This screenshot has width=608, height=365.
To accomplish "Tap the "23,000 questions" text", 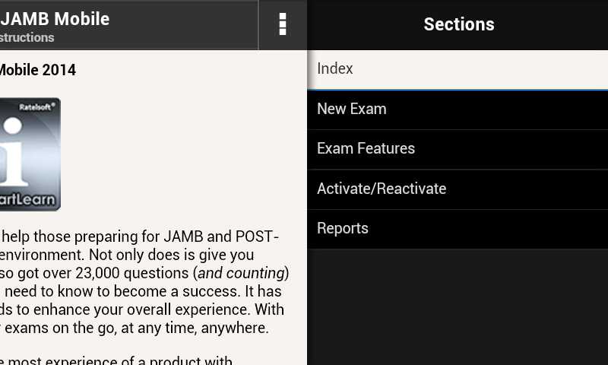I will coord(131,273).
